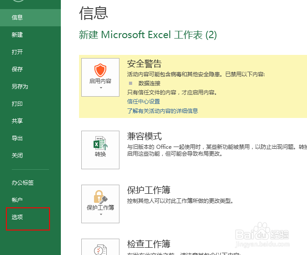Click the large 信息 page title

coord(94,13)
